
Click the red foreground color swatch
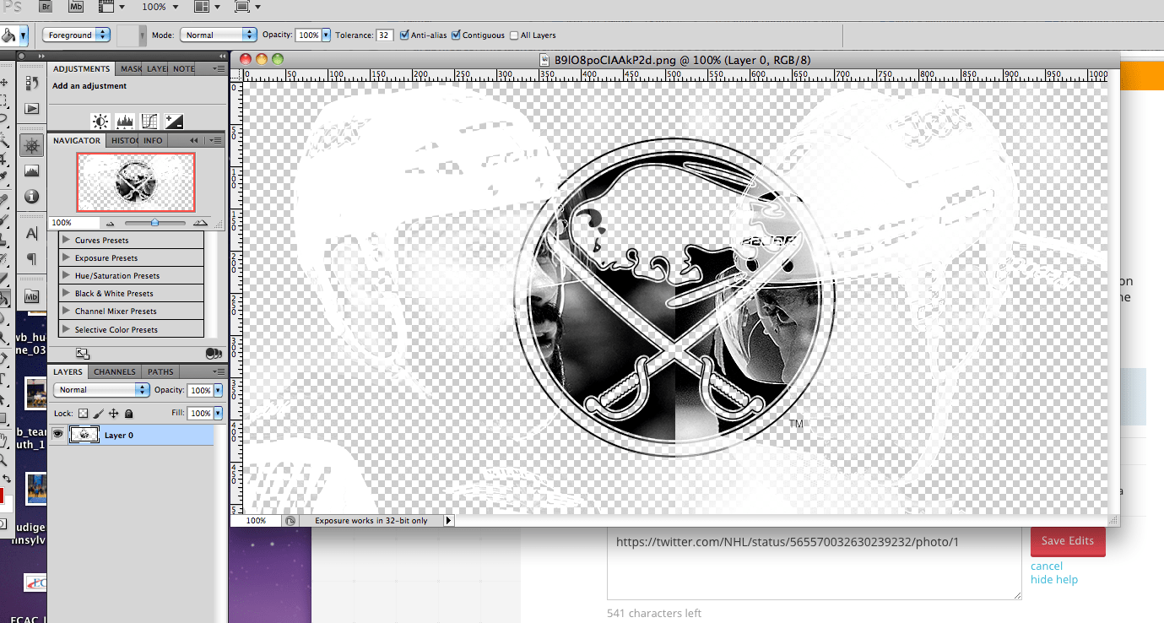pos(2,496)
